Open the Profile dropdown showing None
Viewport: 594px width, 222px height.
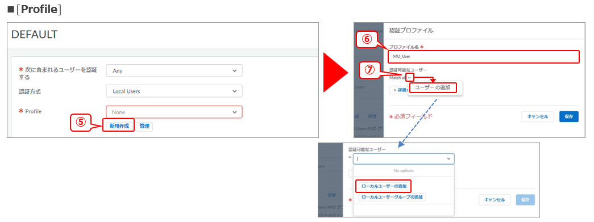click(x=174, y=112)
